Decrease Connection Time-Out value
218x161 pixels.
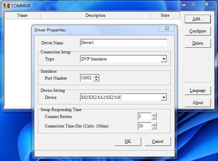point(154,128)
